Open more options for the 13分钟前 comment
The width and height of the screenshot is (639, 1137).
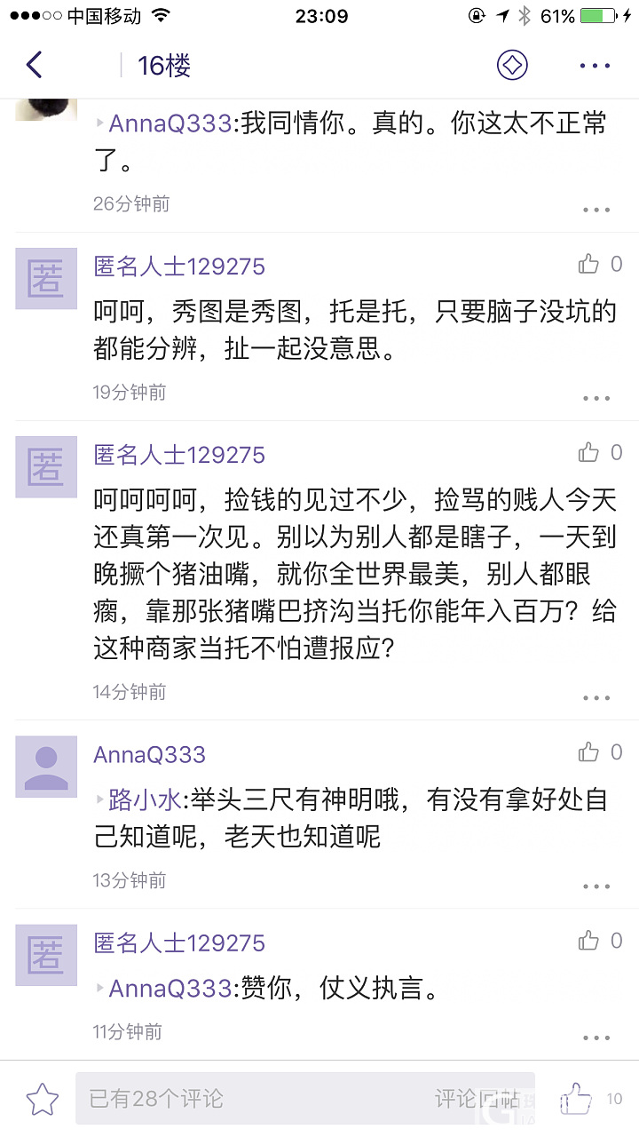[596, 886]
